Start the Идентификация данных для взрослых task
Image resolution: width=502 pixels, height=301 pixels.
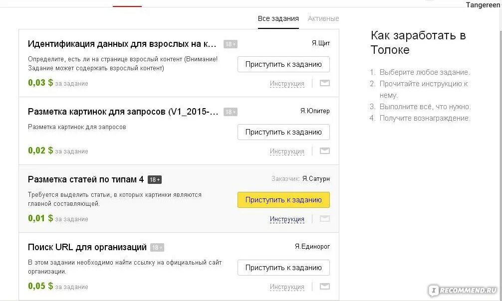[283, 64]
